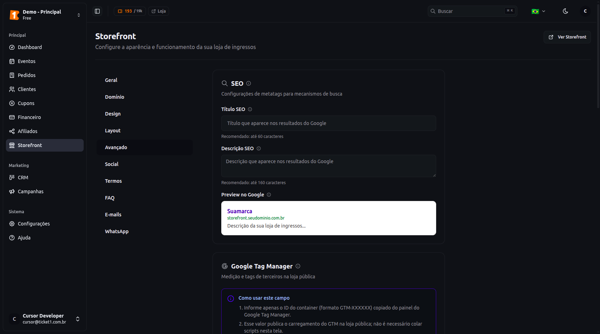This screenshot has width=600, height=334.
Task: Open the Dashboard sidebar item
Action: tap(45, 47)
